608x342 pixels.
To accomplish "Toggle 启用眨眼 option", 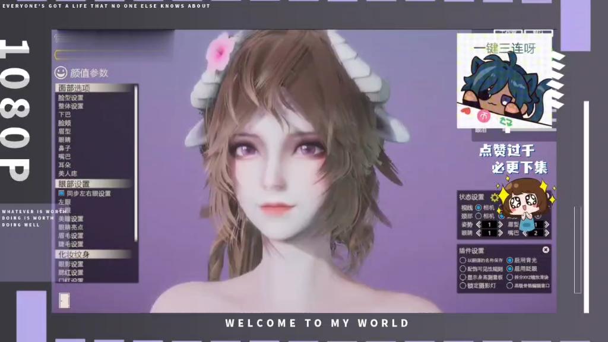I will (510, 269).
